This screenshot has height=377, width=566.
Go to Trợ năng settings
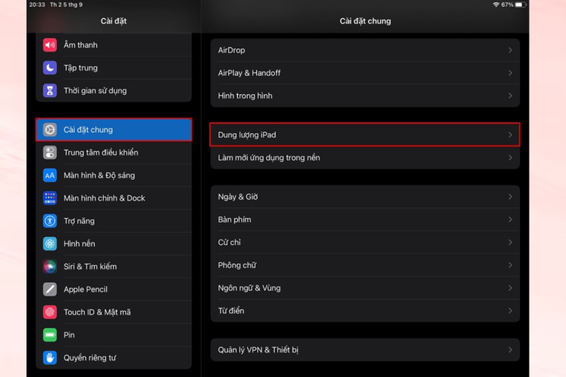click(114, 221)
